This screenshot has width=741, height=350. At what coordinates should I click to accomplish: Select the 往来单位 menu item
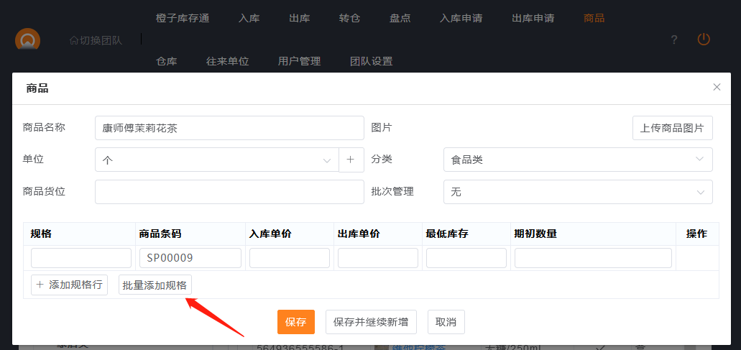pos(227,61)
